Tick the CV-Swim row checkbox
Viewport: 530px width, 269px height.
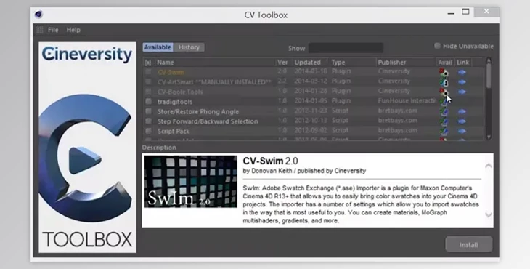pyautogui.click(x=148, y=72)
